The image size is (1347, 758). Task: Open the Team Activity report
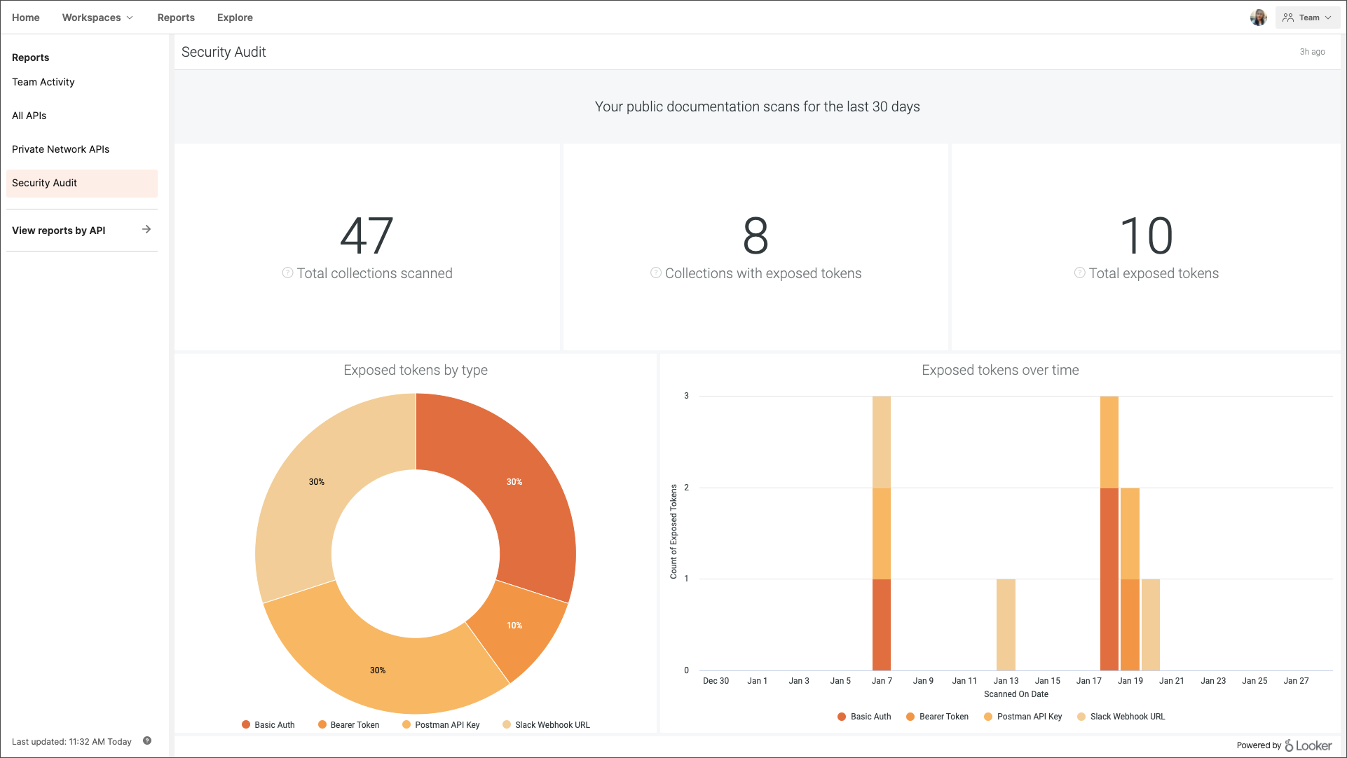[x=43, y=82]
